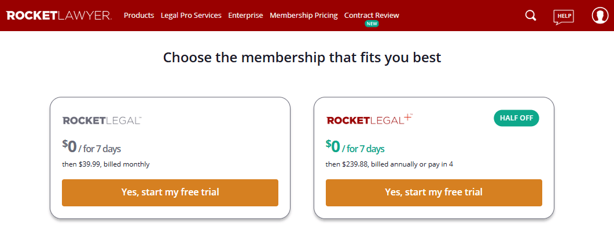
Task: Open the Legal Pro Services menu
Action: coord(191,16)
